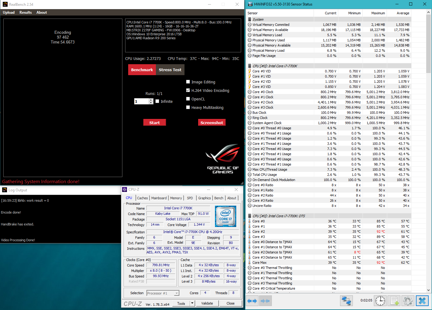Enable the Image Editing benchmark checkbox
Image resolution: width=432 pixels, height=310 pixels.
188,82
